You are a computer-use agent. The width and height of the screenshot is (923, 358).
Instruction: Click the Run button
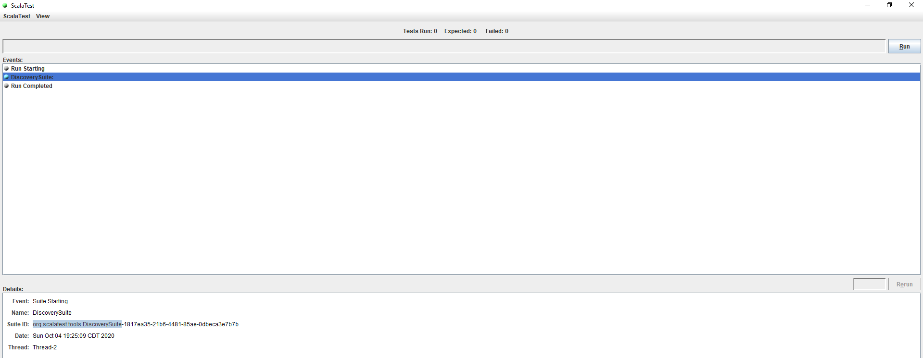(x=904, y=47)
